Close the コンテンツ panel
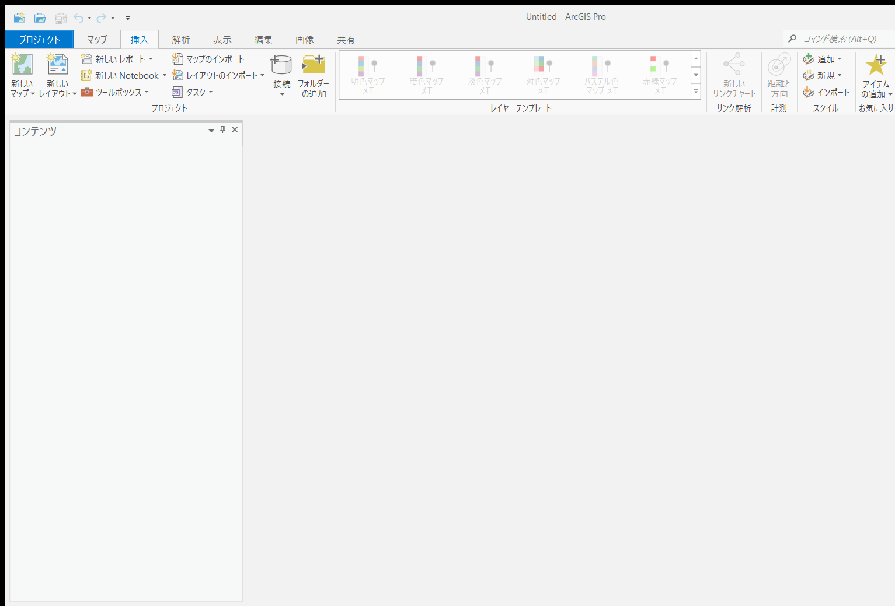 tap(234, 129)
